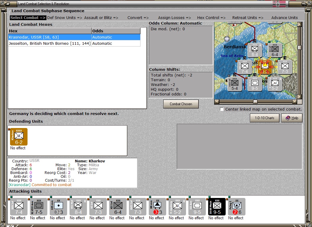This screenshot has height=227, width=312.
Task: Select the XVIII Inf 7-3 attacking unit
Action: (138, 207)
